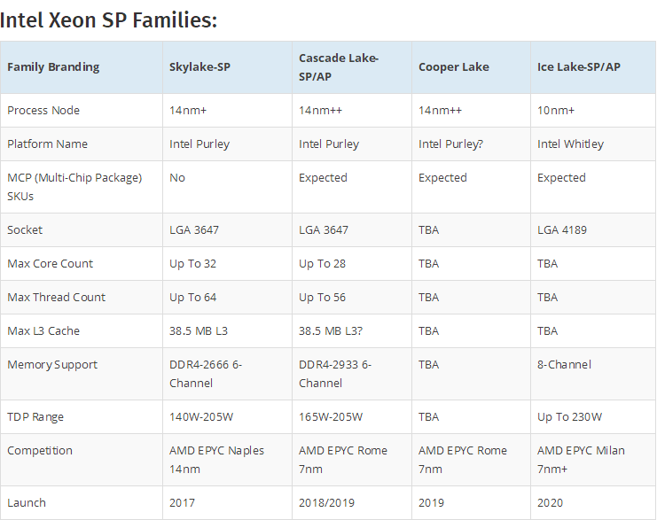Viewport: 657px width, 520px height.
Task: Click the AMD EPYC Milan 7nm+ cell
Action: coord(581,459)
